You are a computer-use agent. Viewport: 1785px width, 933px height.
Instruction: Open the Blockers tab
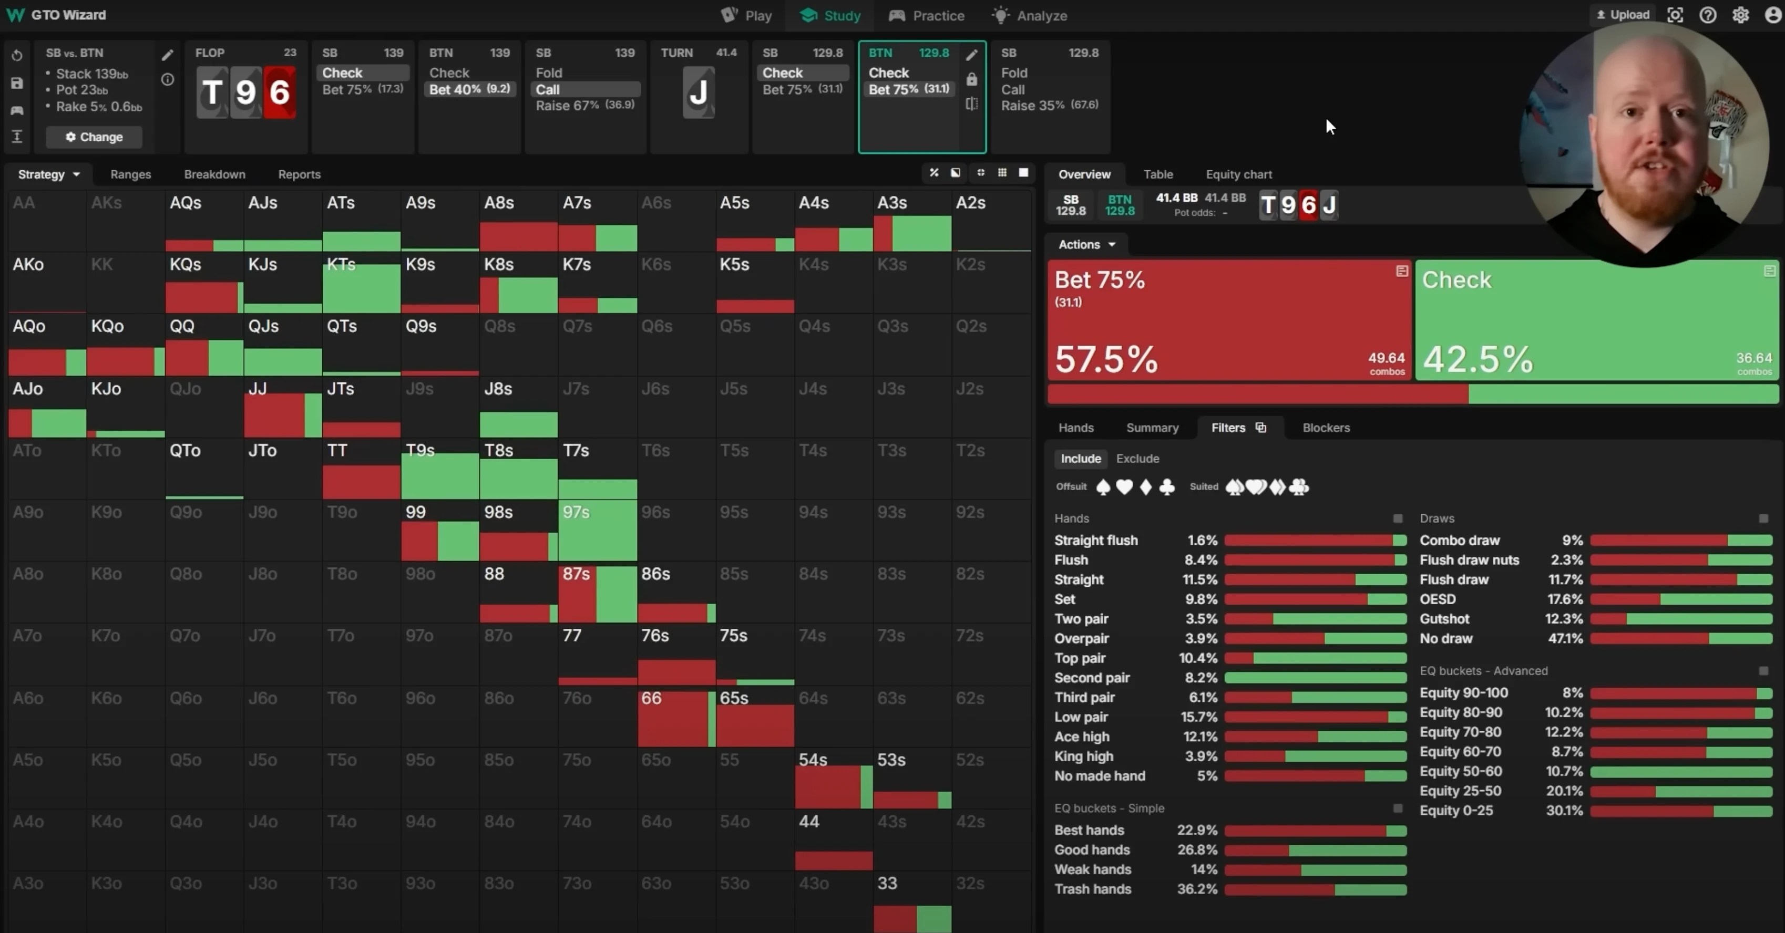(1326, 428)
